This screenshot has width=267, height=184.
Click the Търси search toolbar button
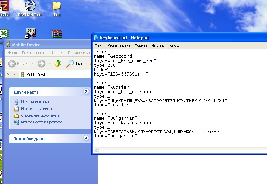(x=76, y=64)
